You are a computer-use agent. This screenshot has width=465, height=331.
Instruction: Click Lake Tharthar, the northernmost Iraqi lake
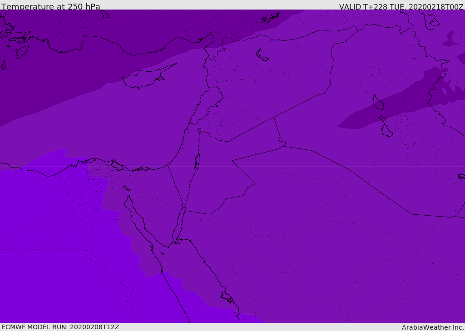pos(378,102)
